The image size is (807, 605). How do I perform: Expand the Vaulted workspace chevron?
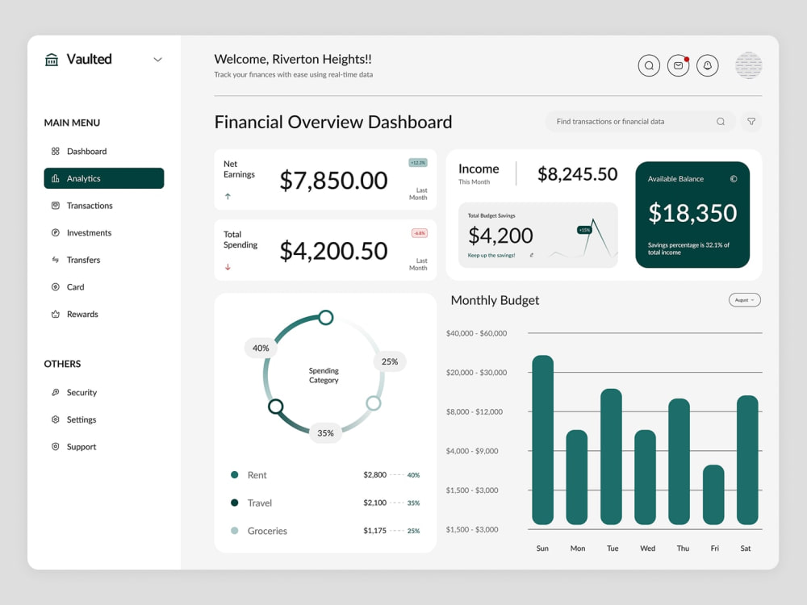pyautogui.click(x=157, y=60)
